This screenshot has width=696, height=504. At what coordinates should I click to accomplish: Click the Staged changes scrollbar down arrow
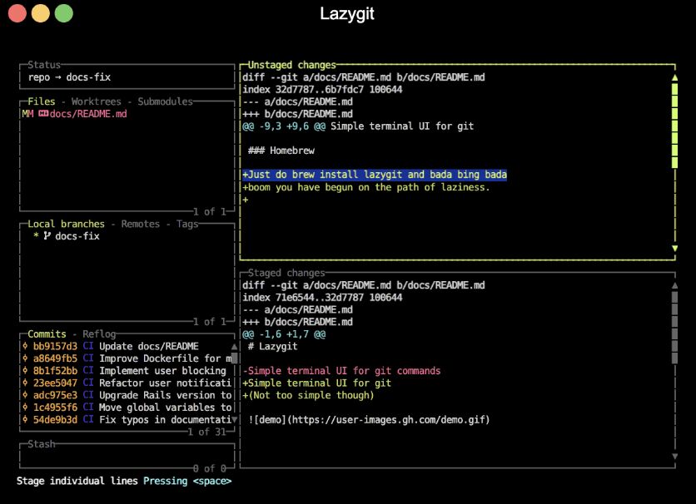coord(674,456)
